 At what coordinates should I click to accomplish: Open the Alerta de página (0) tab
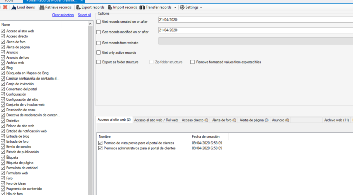click(254, 120)
